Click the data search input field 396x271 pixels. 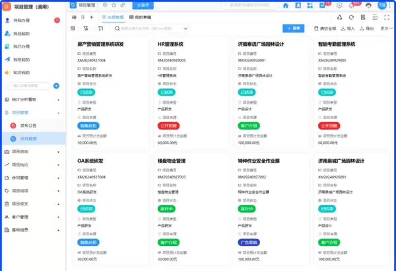pos(165,28)
